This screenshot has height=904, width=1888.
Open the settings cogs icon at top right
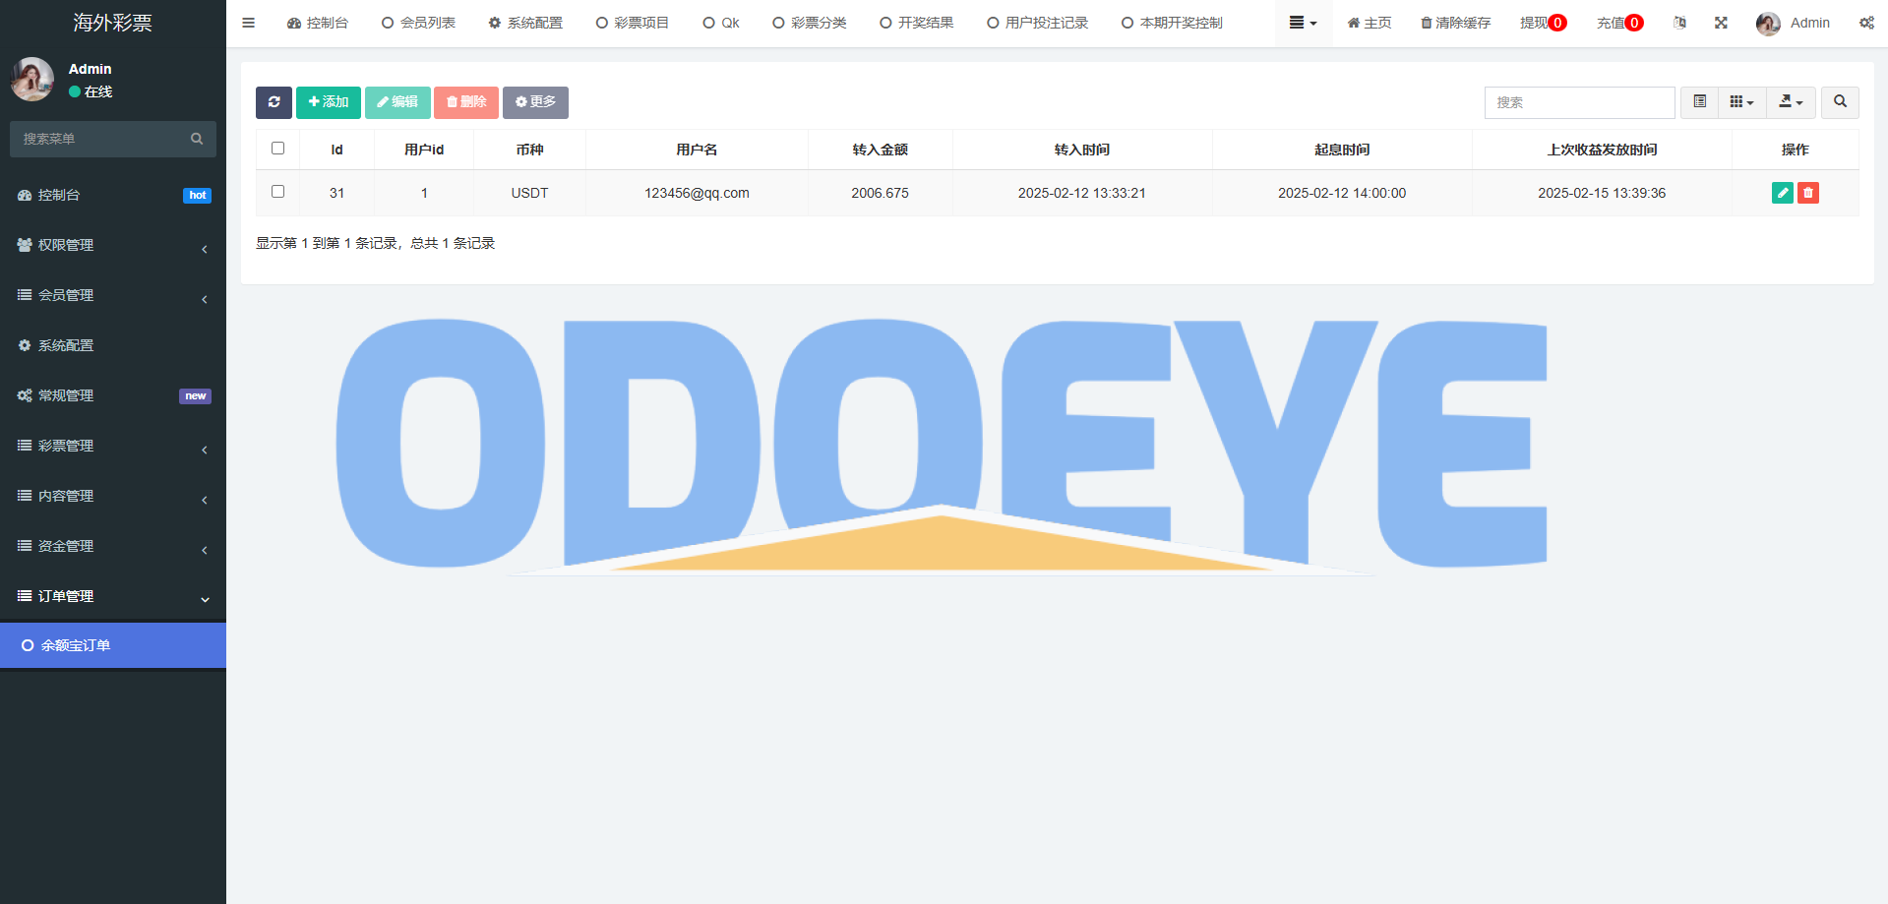pos(1866,23)
